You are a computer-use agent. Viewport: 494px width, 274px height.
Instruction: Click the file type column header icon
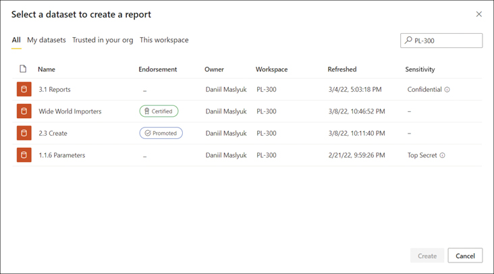point(23,69)
